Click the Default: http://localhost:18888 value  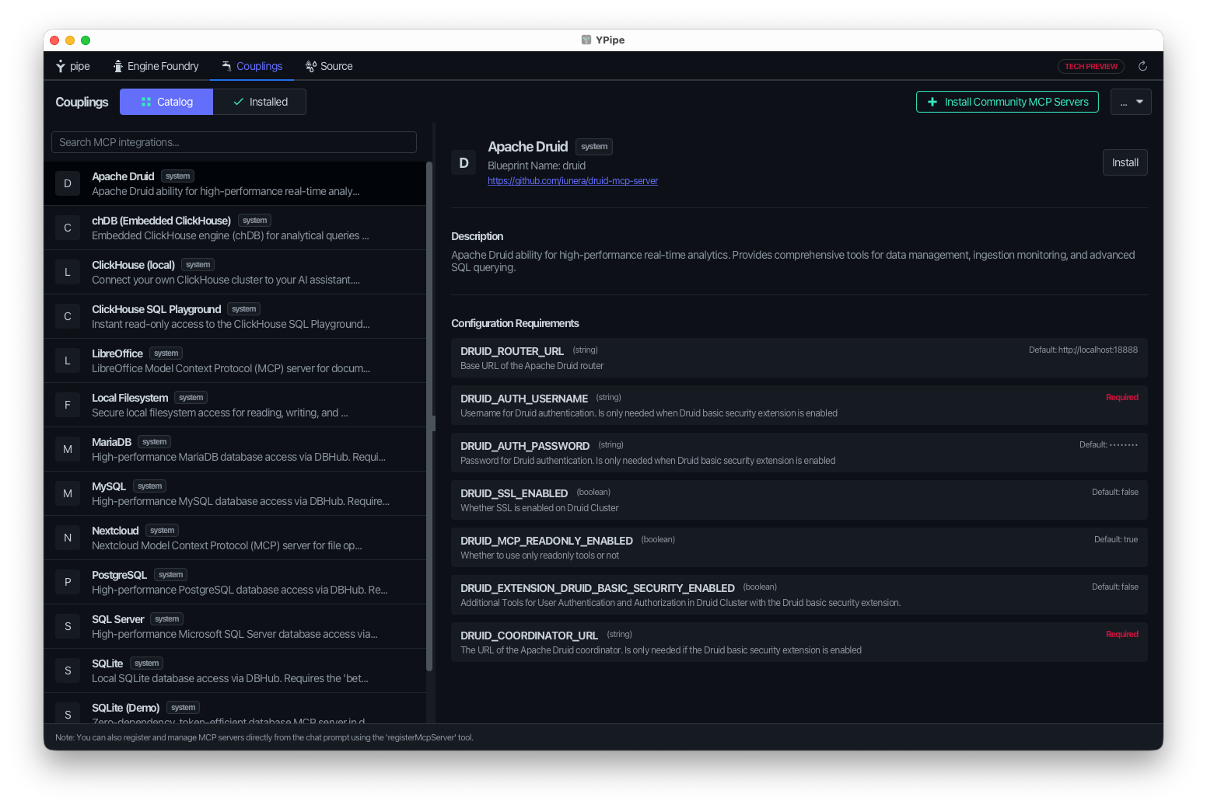tap(1083, 350)
